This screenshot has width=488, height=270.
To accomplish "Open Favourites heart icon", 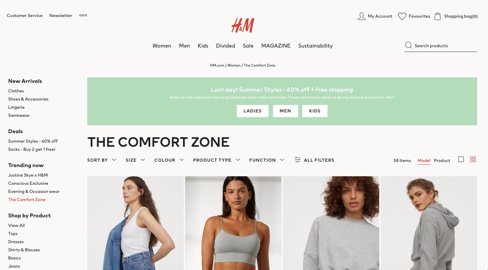I will [x=402, y=16].
